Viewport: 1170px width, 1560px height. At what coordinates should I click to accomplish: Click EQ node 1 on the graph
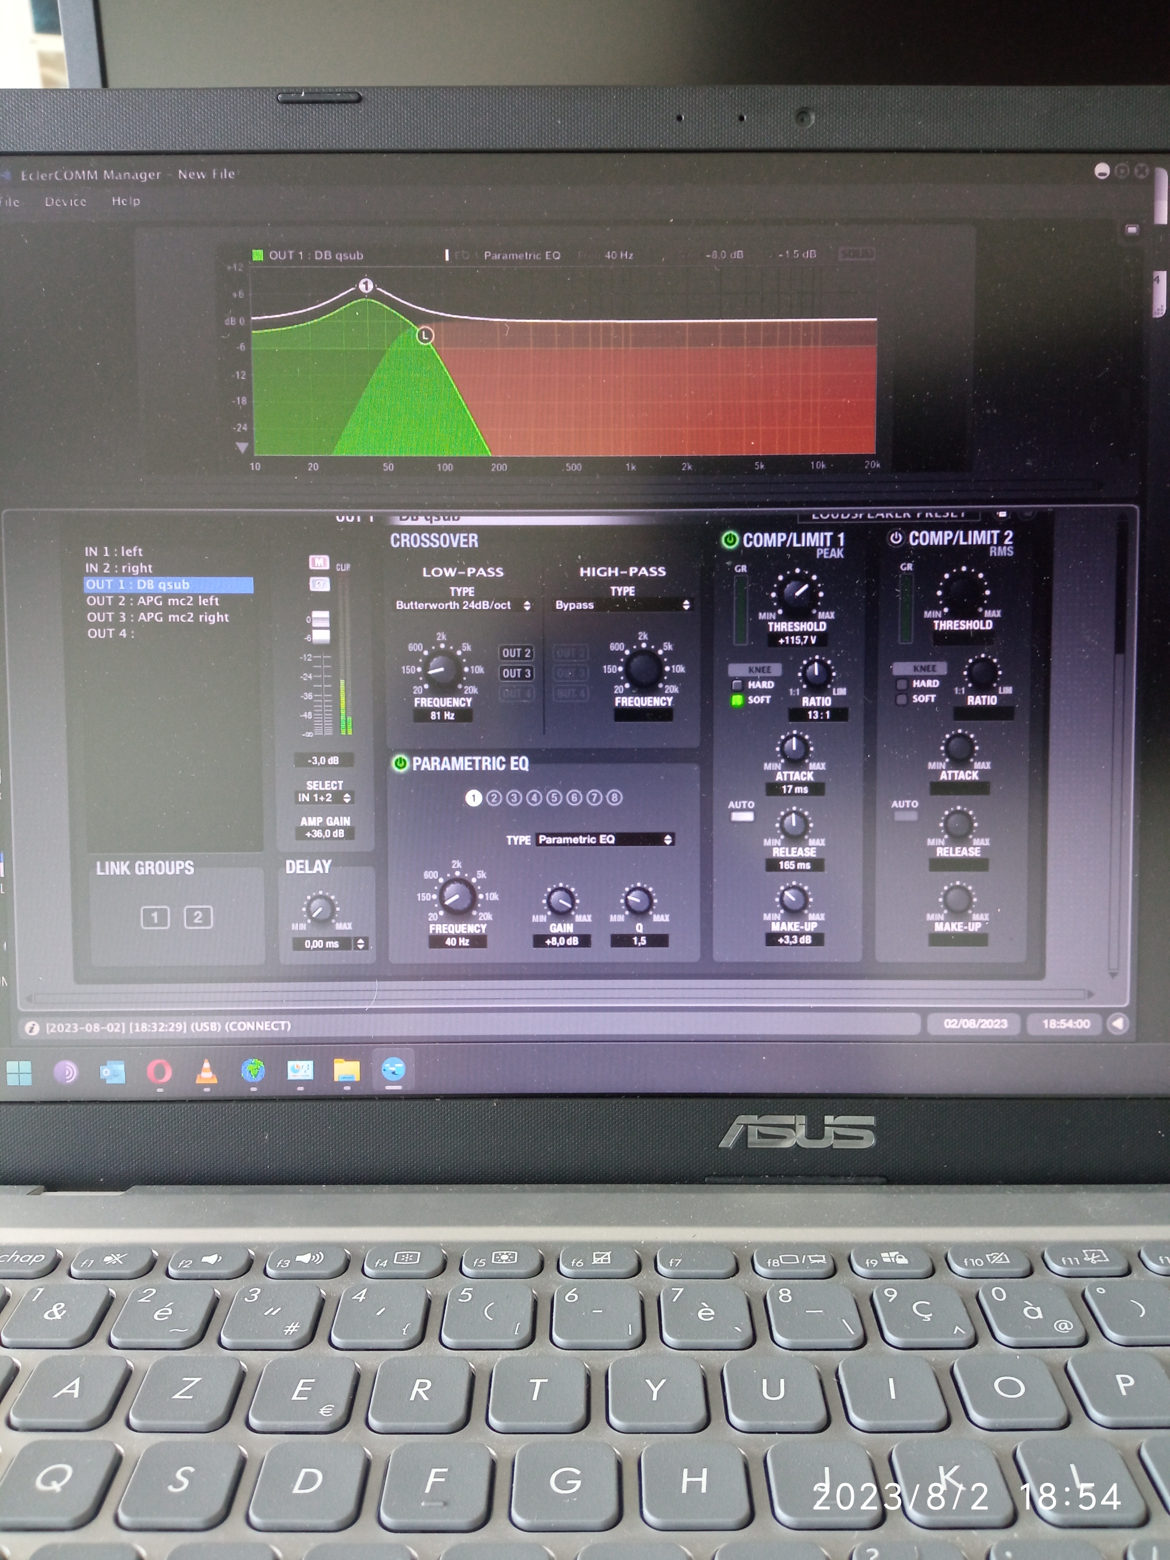pyautogui.click(x=365, y=286)
